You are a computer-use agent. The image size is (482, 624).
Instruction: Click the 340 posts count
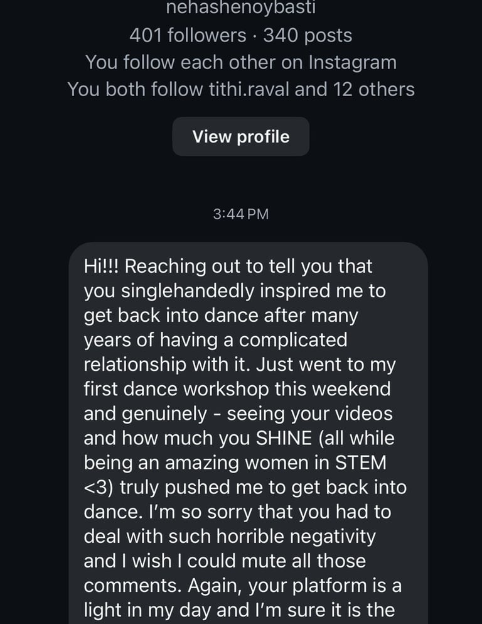click(x=308, y=35)
